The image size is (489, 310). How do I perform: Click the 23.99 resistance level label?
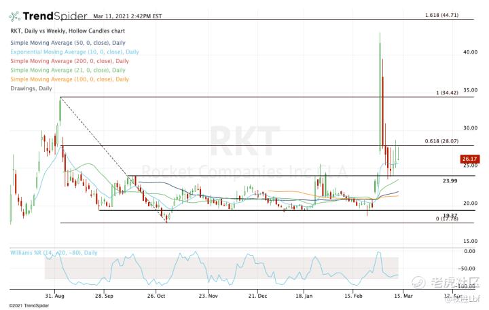point(450,180)
